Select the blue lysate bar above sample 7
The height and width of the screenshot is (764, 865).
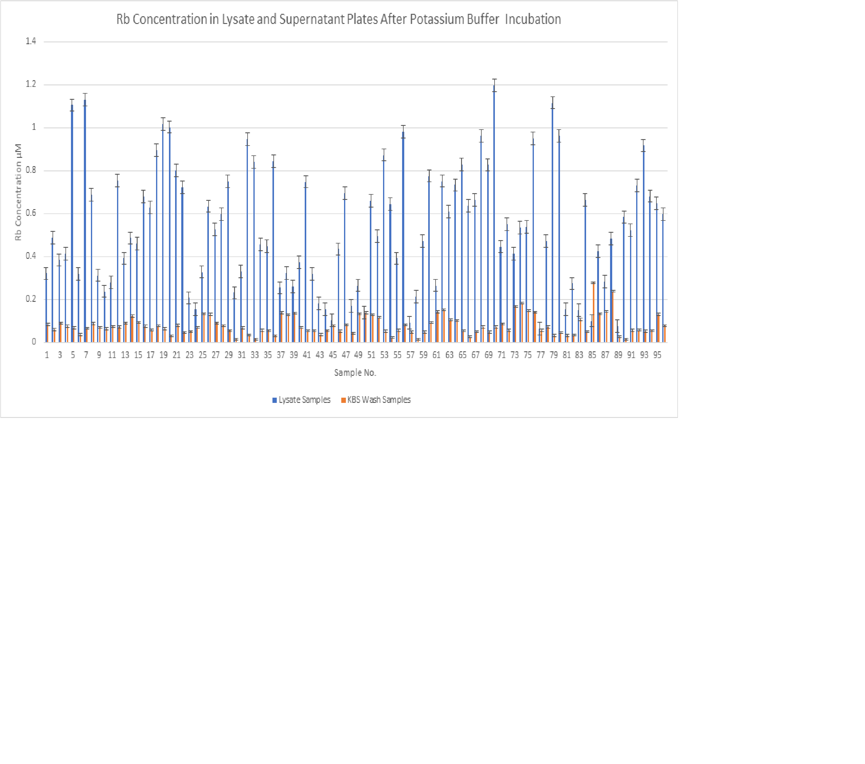click(85, 221)
